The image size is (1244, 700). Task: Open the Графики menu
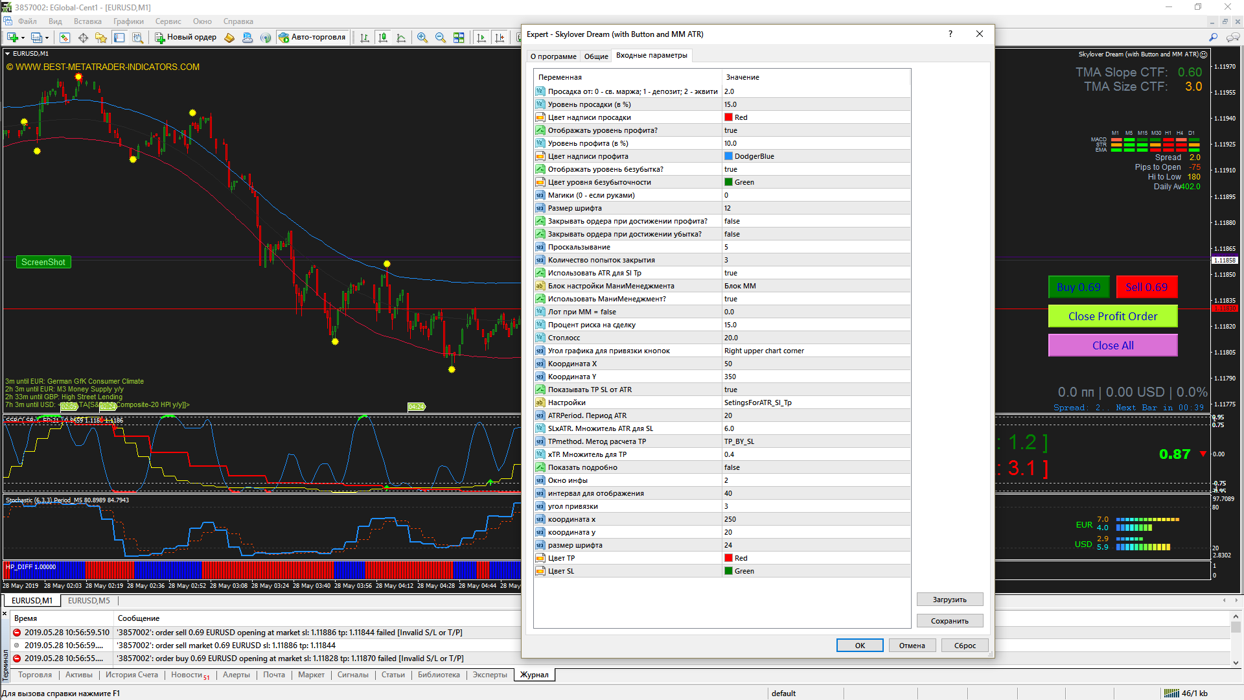(128, 21)
